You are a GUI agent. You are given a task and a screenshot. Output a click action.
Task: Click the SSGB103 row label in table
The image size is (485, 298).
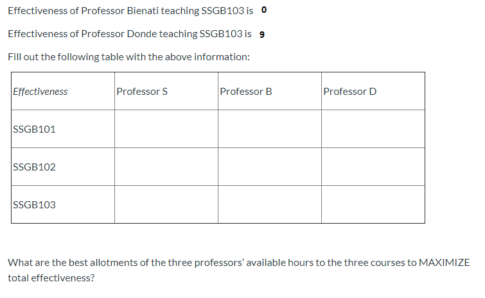[35, 205]
